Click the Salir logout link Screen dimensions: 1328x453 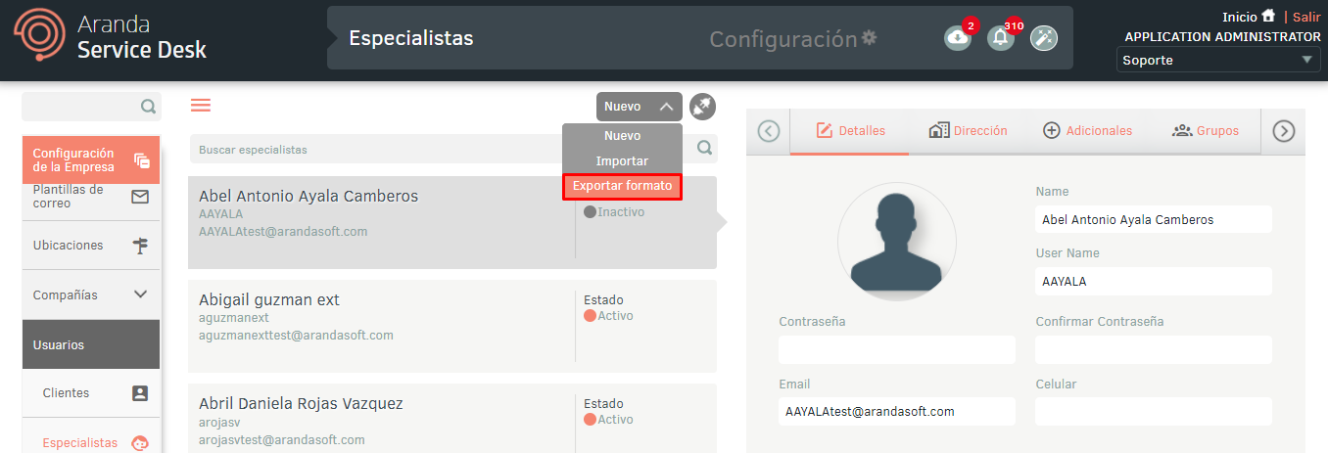1306,17
